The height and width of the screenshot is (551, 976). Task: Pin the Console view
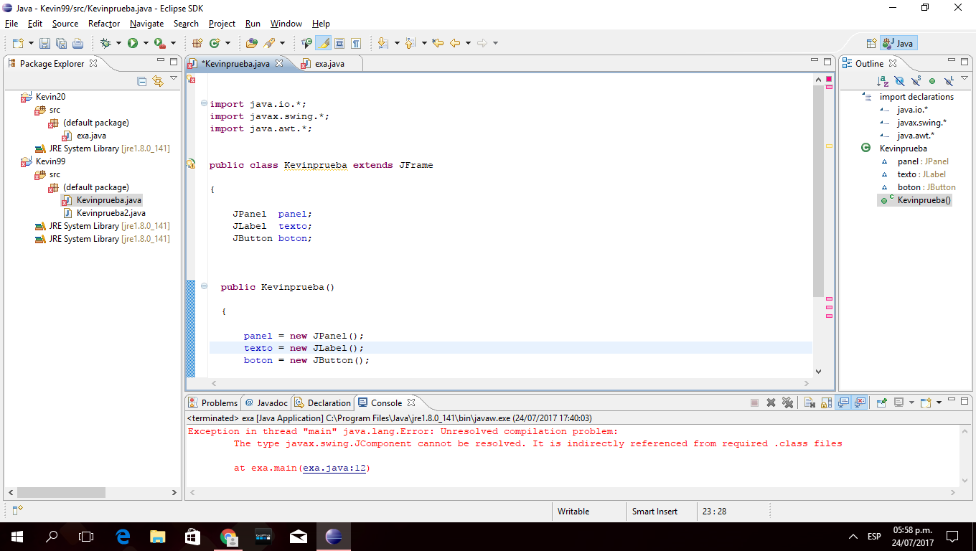click(882, 402)
